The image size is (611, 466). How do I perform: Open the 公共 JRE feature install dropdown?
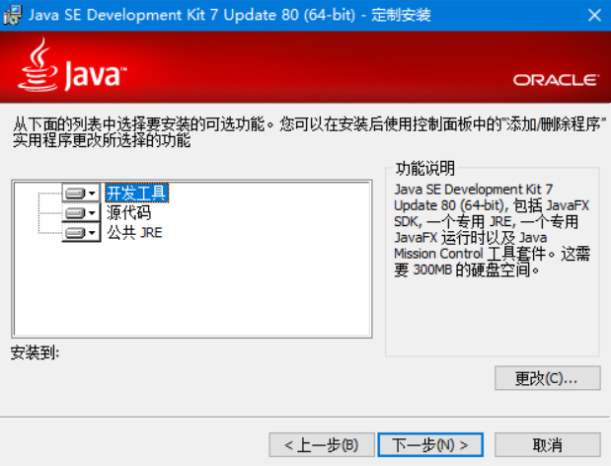[x=81, y=233]
